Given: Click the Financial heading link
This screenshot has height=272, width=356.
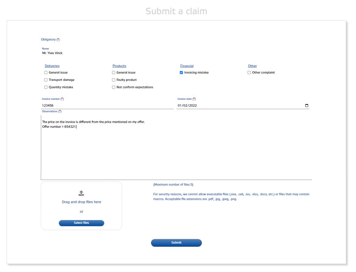Looking at the screenshot, I should (x=187, y=66).
